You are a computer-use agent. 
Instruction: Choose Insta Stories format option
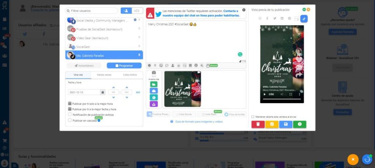click(184, 115)
